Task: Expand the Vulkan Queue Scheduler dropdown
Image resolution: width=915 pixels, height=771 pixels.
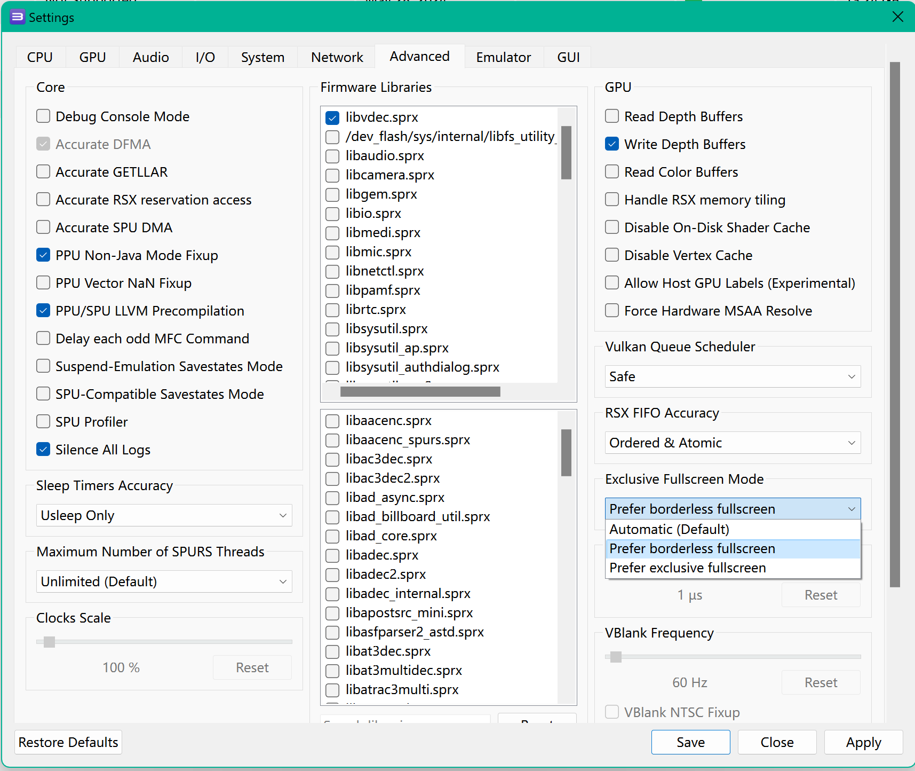Action: [733, 376]
